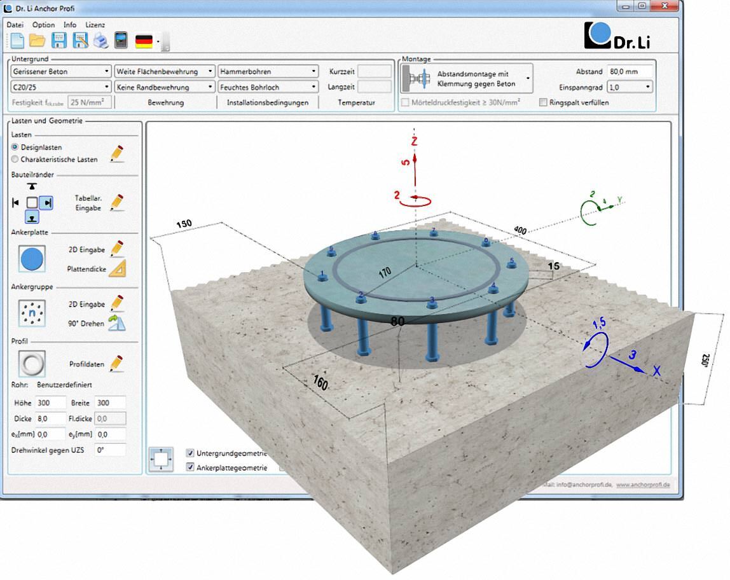Click the Tabellar. Eingabe label
This screenshot has width=730, height=580.
[88, 203]
